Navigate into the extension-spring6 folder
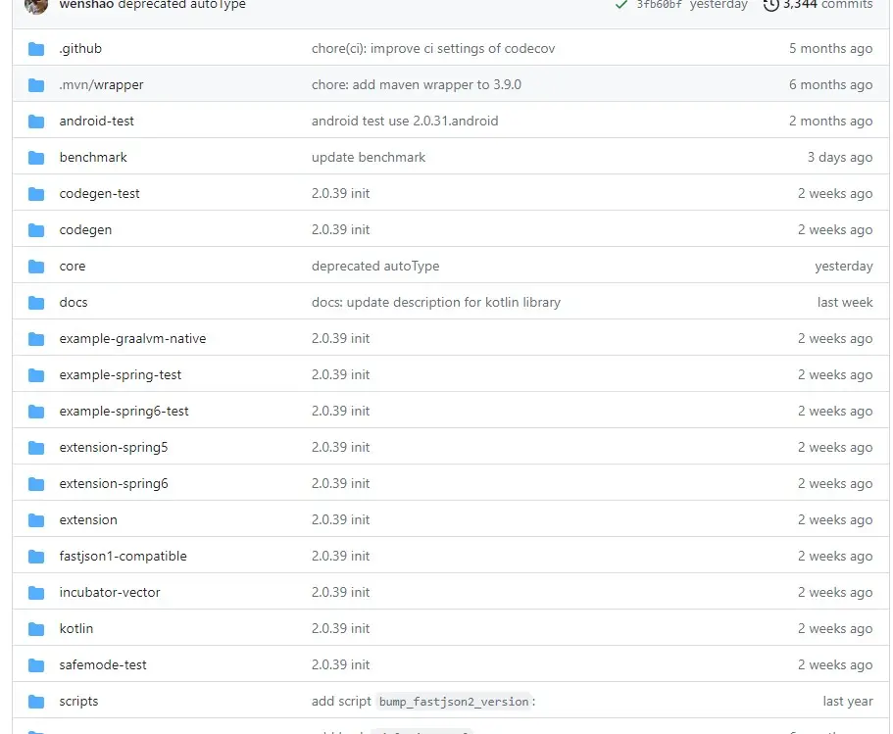The height and width of the screenshot is (734, 893). point(113,484)
